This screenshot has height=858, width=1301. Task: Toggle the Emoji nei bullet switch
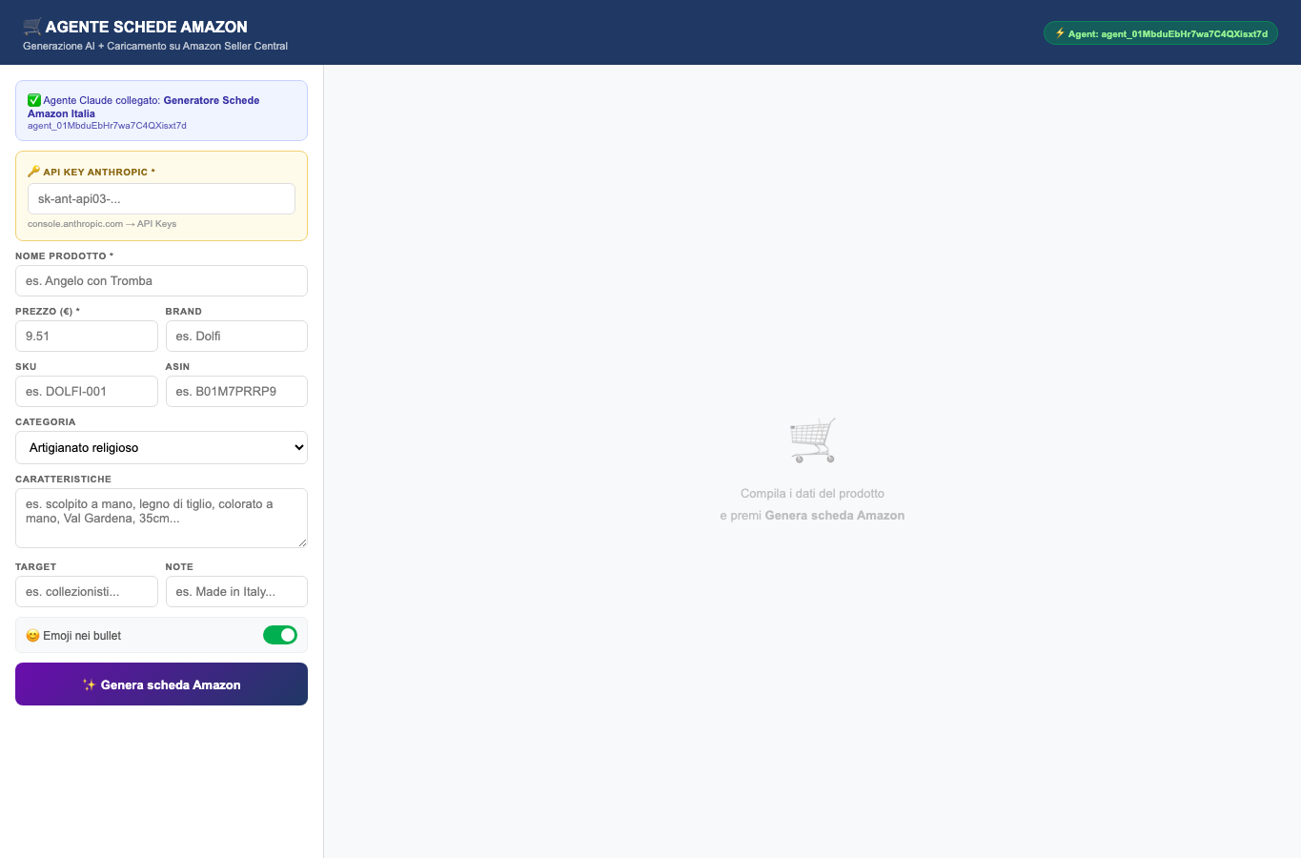[280, 635]
